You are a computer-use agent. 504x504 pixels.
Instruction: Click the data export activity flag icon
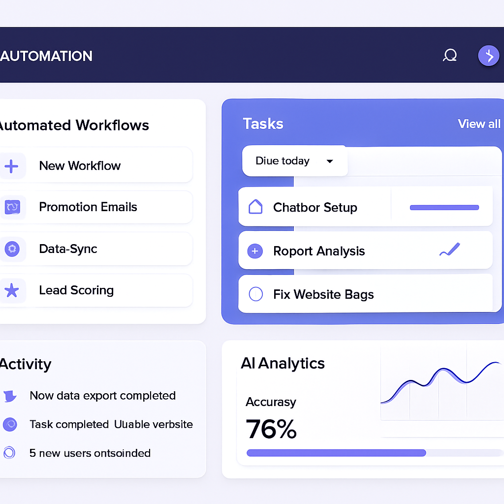10,396
